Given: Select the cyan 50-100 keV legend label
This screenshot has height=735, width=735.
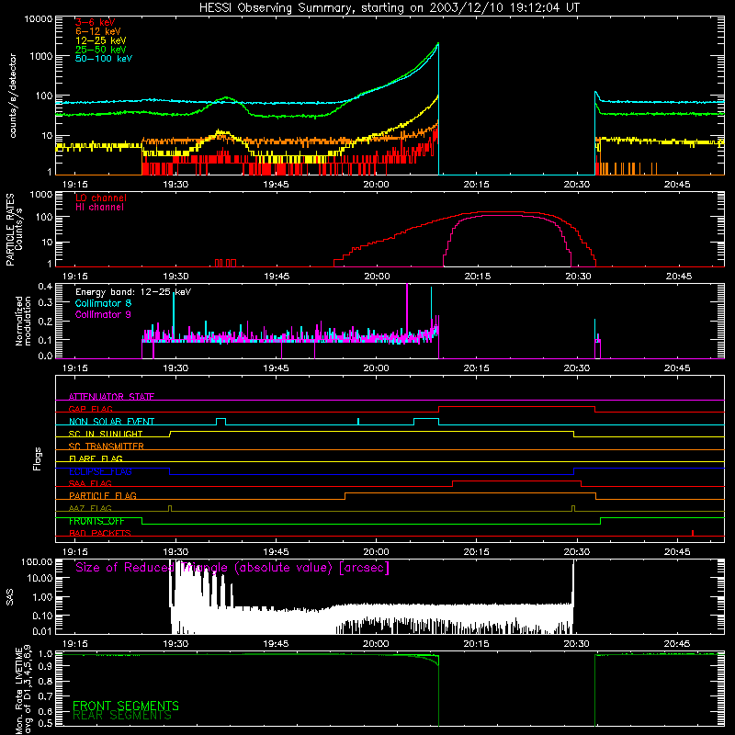Looking at the screenshot, I should (x=104, y=59).
